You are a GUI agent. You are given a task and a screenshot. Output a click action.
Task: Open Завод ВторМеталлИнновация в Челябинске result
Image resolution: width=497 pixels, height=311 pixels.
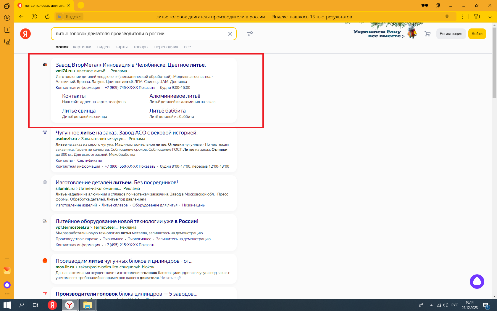pyautogui.click(x=131, y=65)
